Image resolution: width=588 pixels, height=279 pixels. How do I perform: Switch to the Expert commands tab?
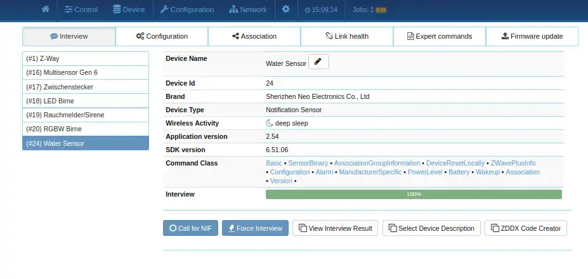(x=440, y=36)
